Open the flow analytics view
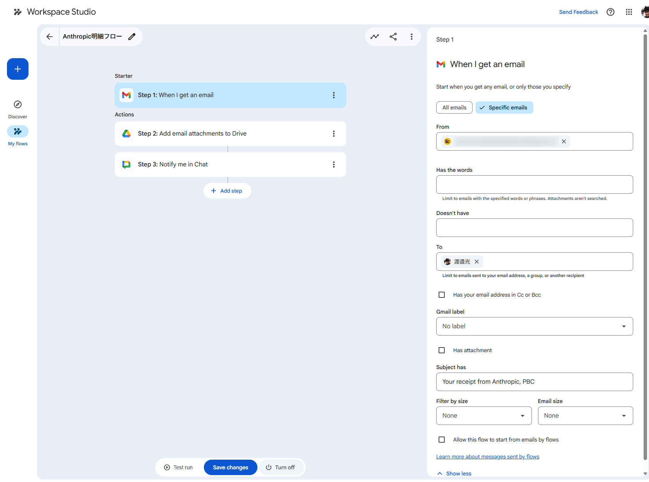The image size is (649, 482). coord(375,36)
